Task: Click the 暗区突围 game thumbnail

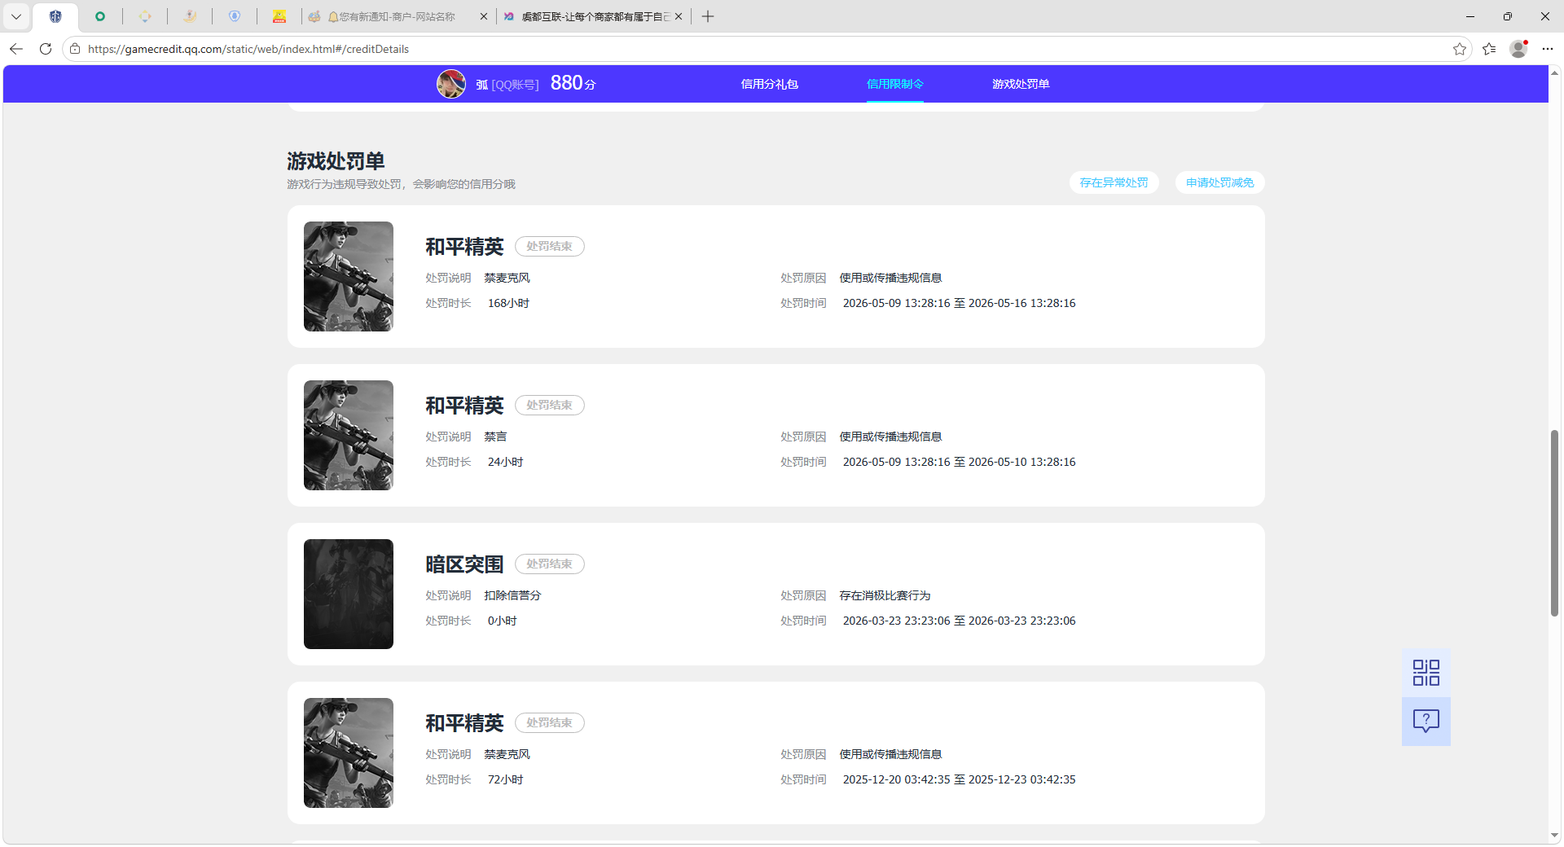Action: 349,594
